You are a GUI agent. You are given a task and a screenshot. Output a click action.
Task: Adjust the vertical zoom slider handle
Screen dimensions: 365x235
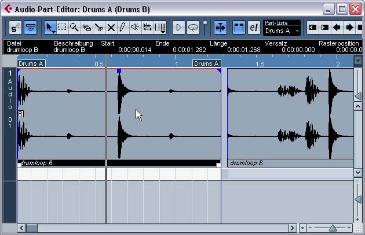point(358,200)
